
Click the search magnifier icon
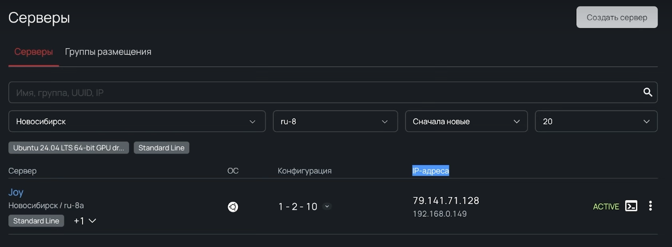(648, 92)
